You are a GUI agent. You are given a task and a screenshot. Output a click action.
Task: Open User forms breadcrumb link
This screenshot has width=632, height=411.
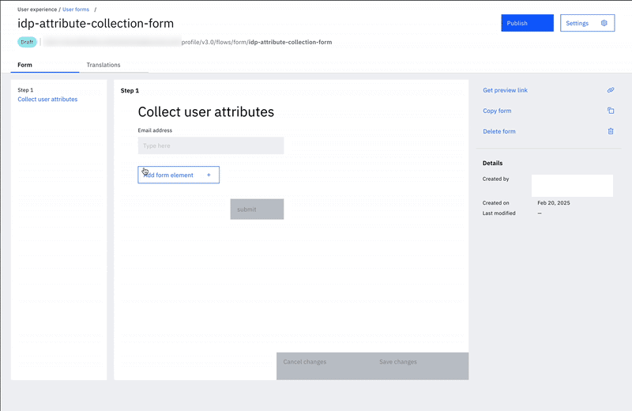(x=76, y=9)
